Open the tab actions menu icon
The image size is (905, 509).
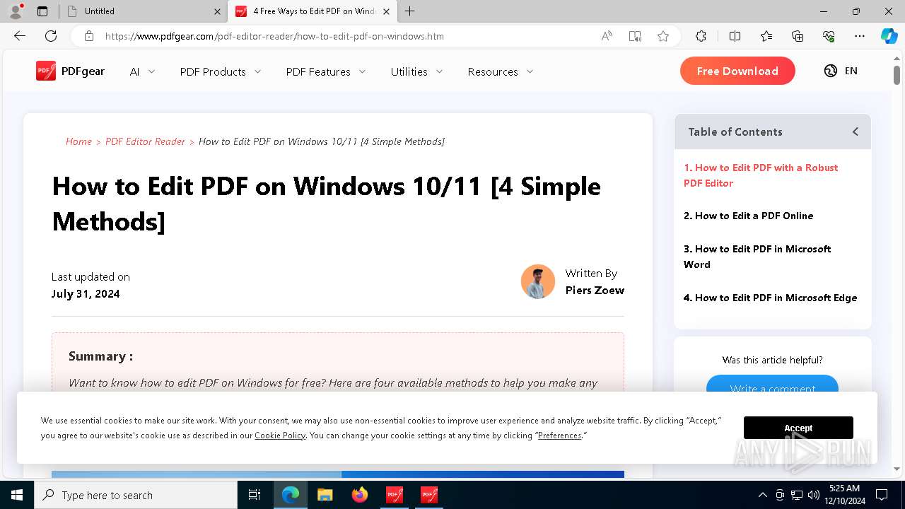[x=42, y=11]
